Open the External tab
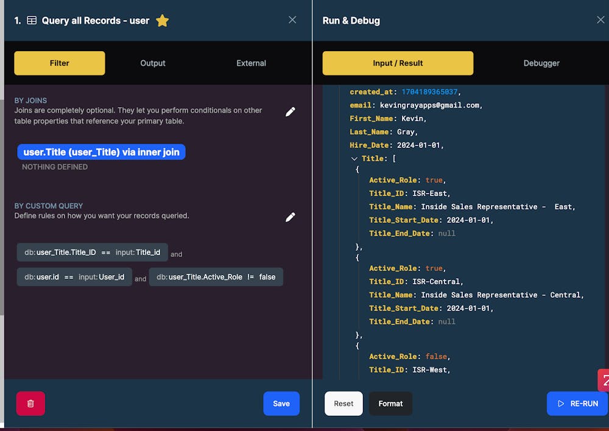This screenshot has height=431, width=609. (252, 63)
